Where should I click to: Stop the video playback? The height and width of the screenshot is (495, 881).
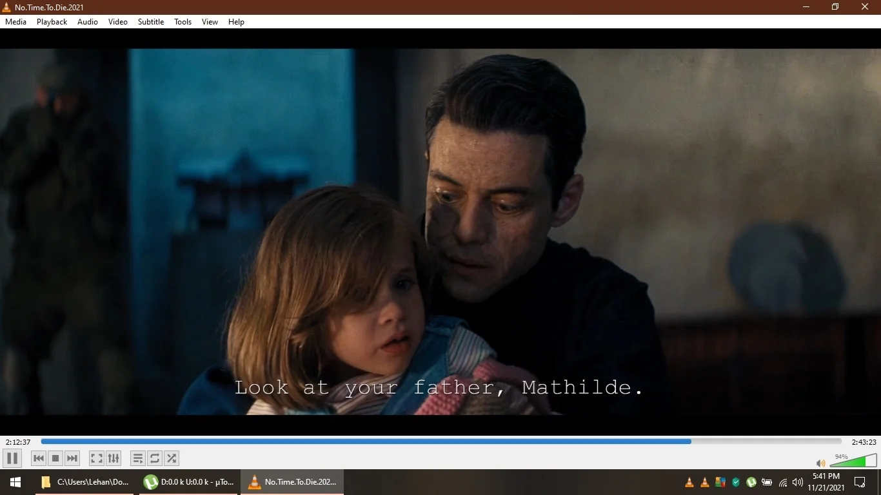click(55, 458)
